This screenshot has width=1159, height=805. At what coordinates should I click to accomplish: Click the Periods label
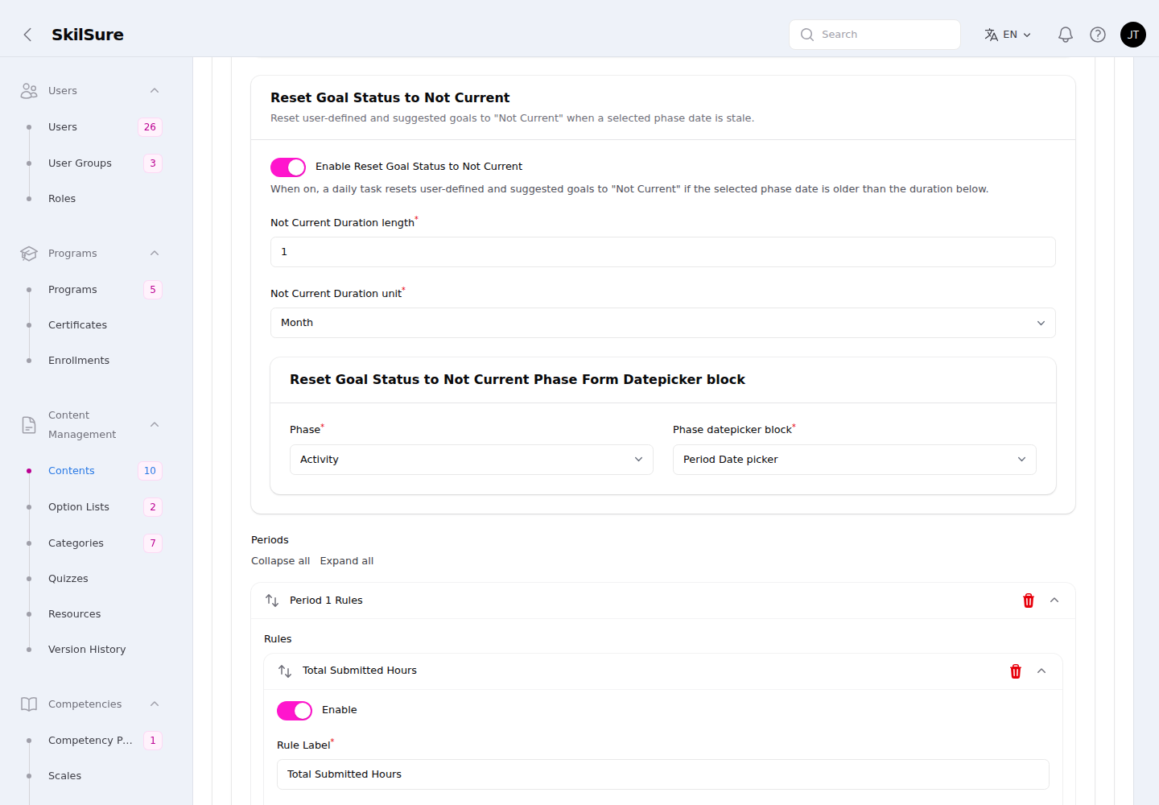tap(270, 540)
